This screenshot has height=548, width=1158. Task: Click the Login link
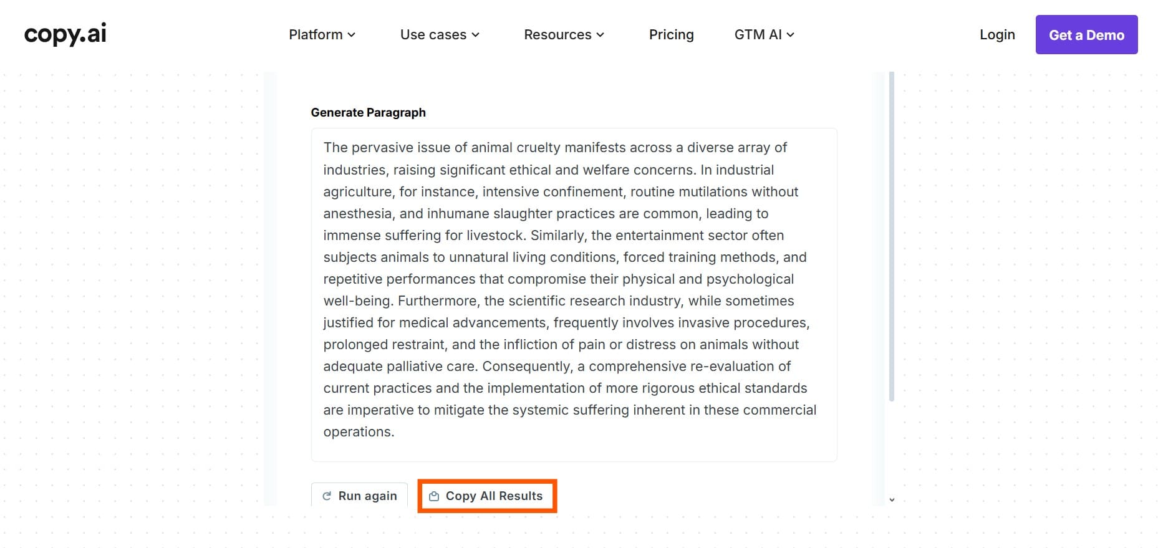(997, 35)
